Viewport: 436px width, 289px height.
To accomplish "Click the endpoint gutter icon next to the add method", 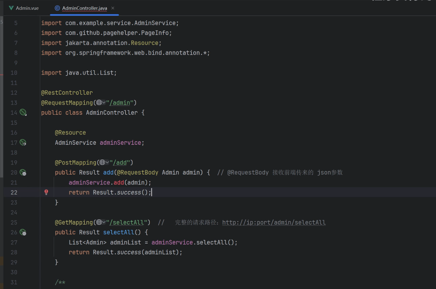I will pyautogui.click(x=23, y=172).
